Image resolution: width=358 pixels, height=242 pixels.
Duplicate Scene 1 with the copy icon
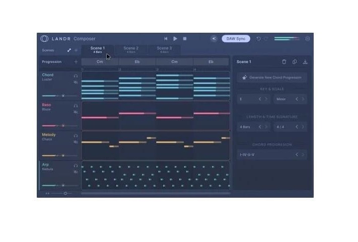(295, 62)
